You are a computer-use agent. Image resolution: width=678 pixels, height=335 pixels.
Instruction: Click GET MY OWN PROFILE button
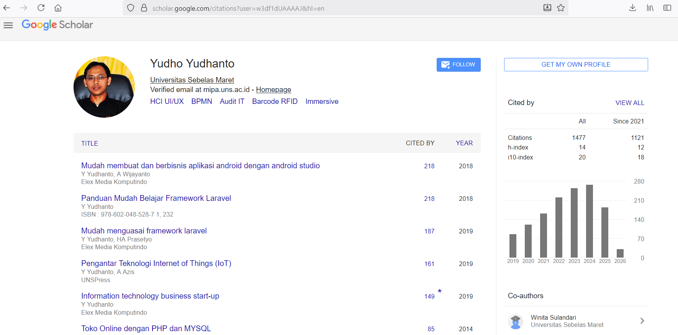coord(576,65)
